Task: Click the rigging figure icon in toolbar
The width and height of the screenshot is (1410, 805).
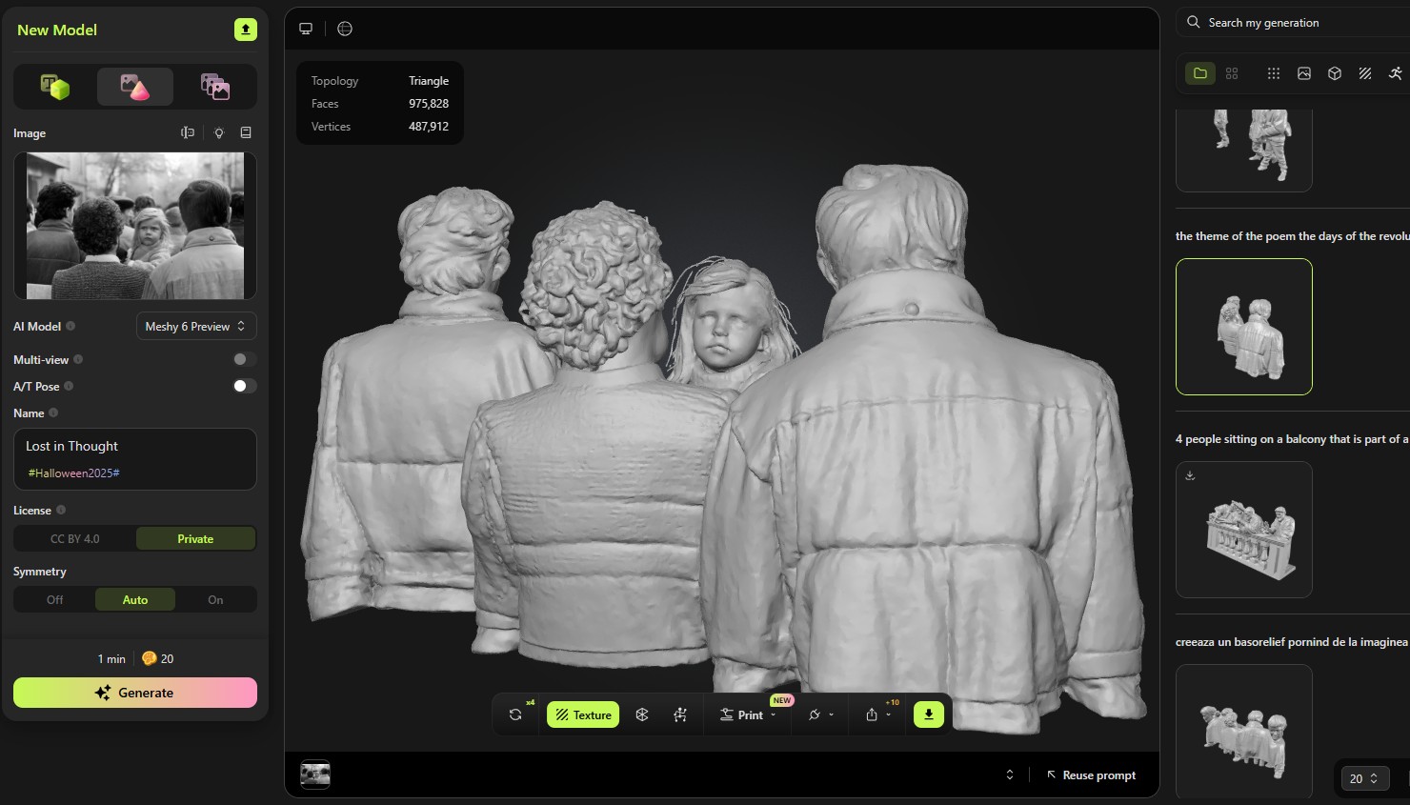Action: (x=680, y=714)
